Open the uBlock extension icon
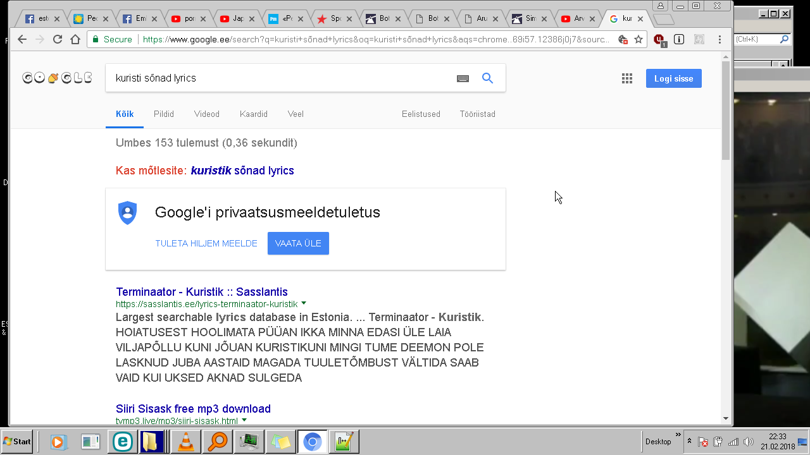Image resolution: width=810 pixels, height=455 pixels. [x=659, y=39]
